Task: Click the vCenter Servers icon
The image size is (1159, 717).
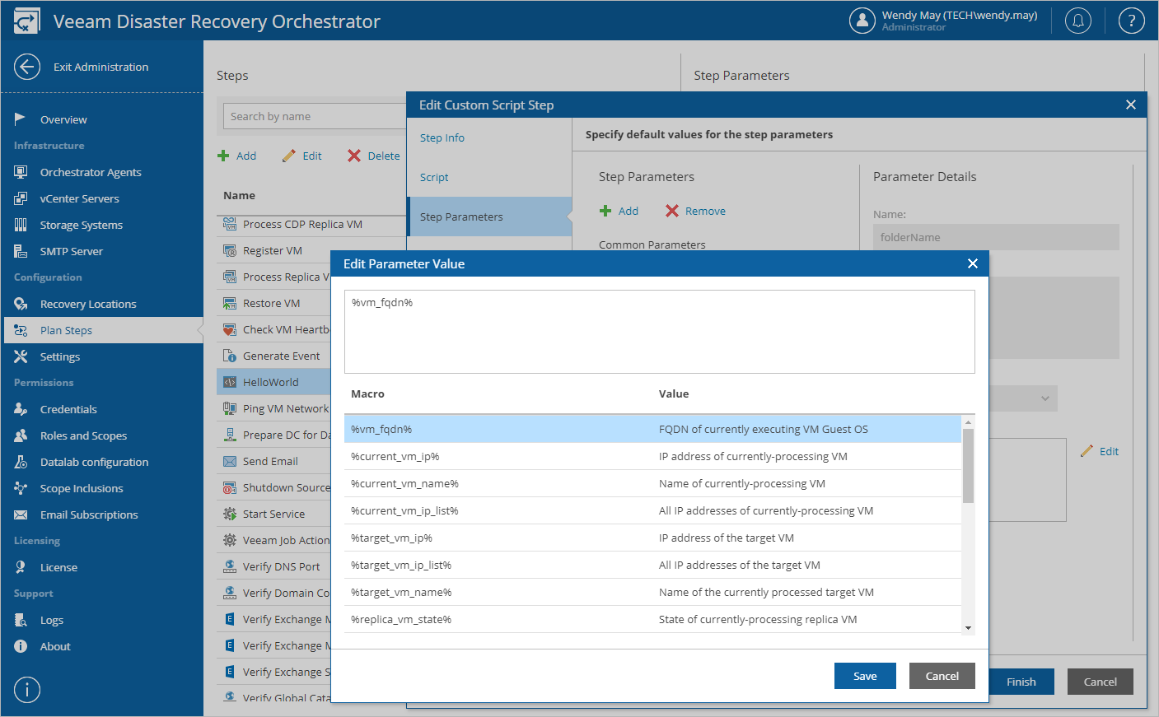Action: [21, 198]
